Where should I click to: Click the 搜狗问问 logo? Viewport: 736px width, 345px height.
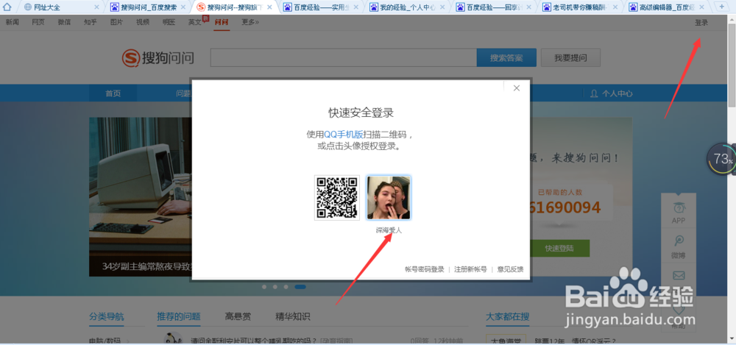[x=158, y=57]
